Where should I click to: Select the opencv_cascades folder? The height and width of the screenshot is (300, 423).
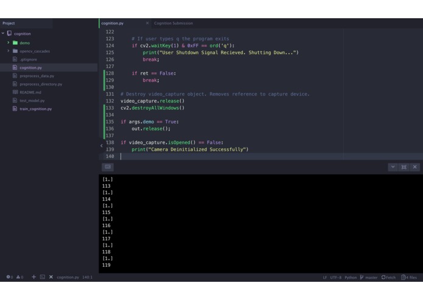click(35, 51)
